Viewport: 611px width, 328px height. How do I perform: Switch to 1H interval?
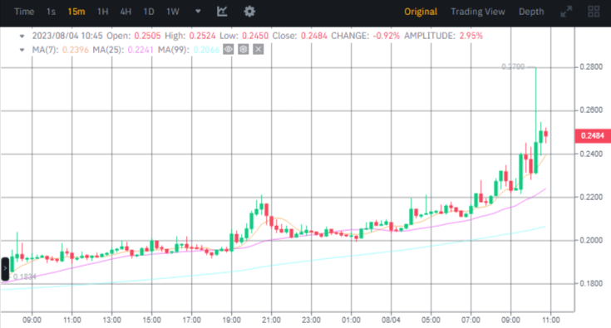click(103, 12)
